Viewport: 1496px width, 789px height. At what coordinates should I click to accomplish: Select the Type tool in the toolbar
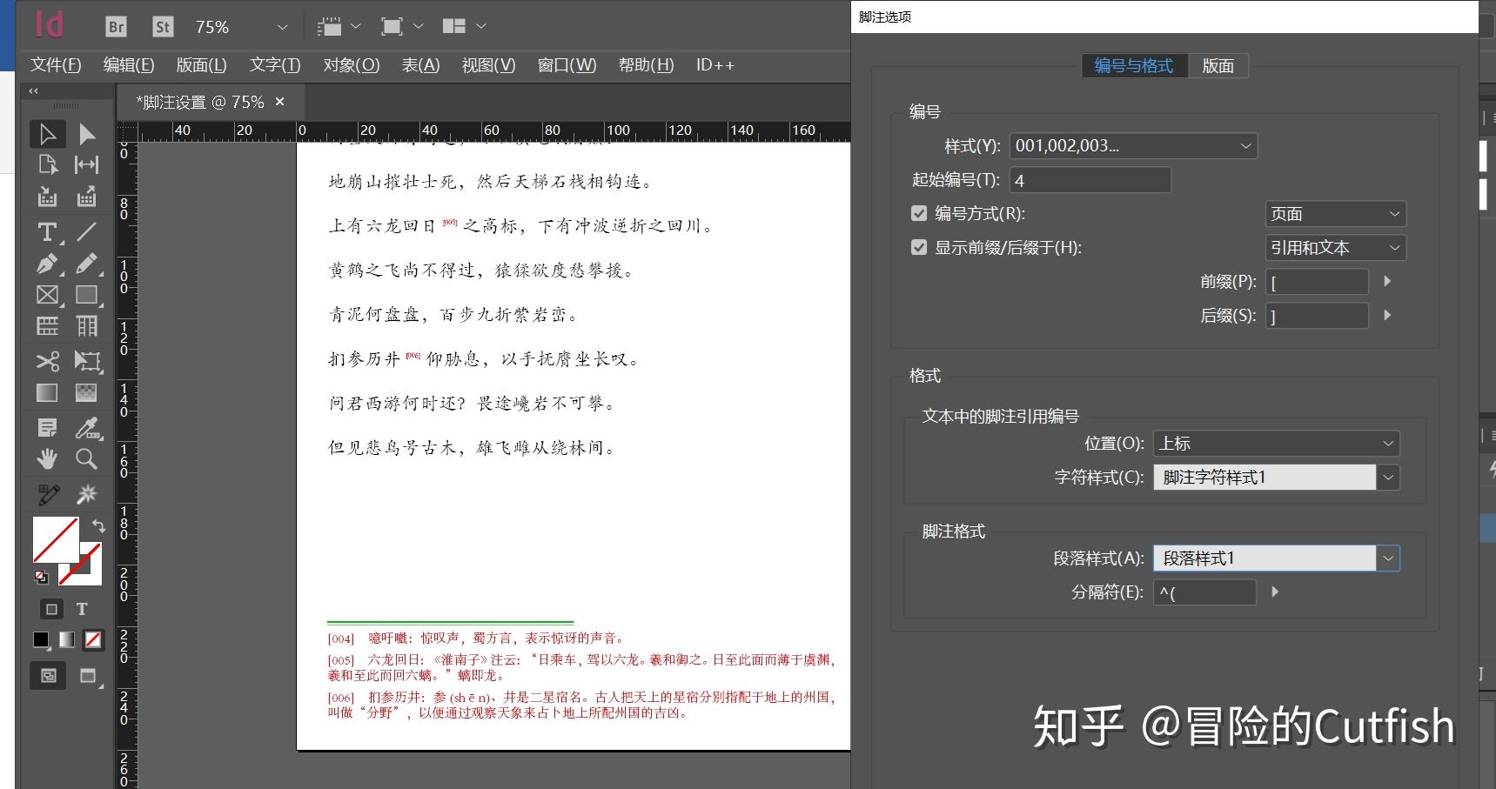click(45, 232)
